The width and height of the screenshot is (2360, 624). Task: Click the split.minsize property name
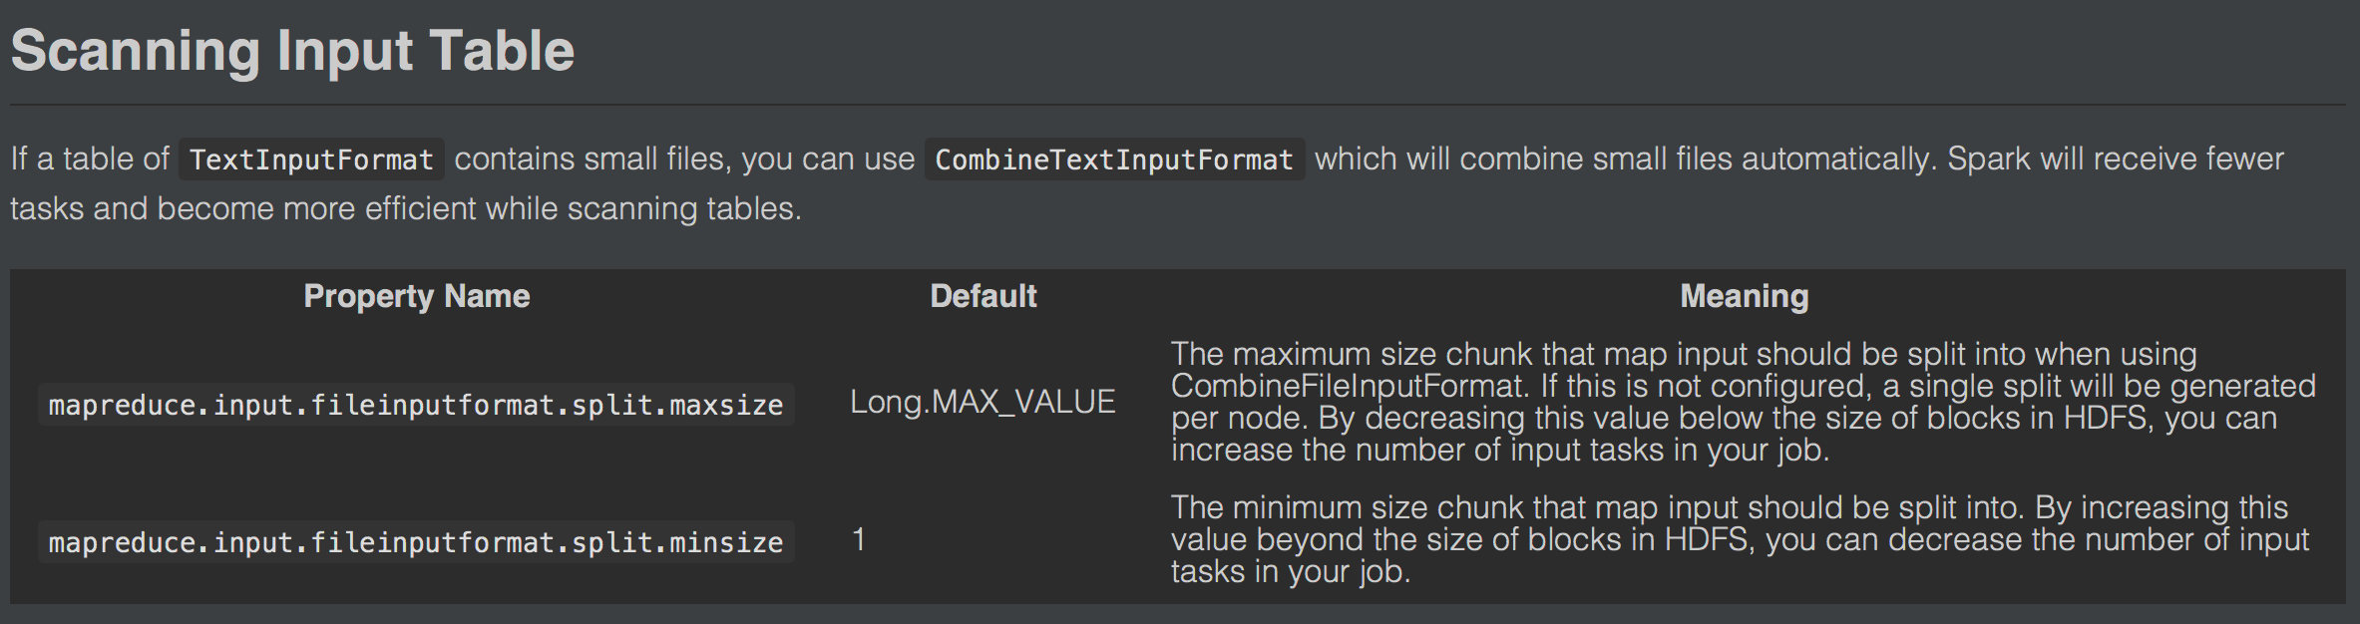coord(416,542)
